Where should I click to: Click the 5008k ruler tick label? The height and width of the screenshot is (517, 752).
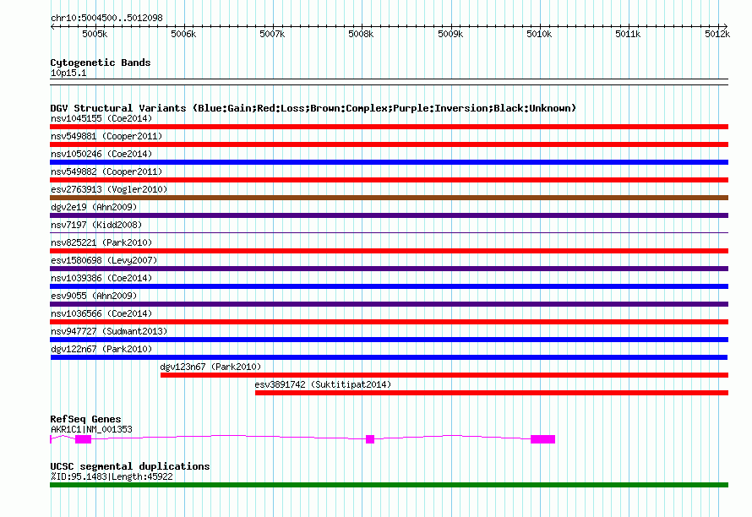(x=361, y=34)
